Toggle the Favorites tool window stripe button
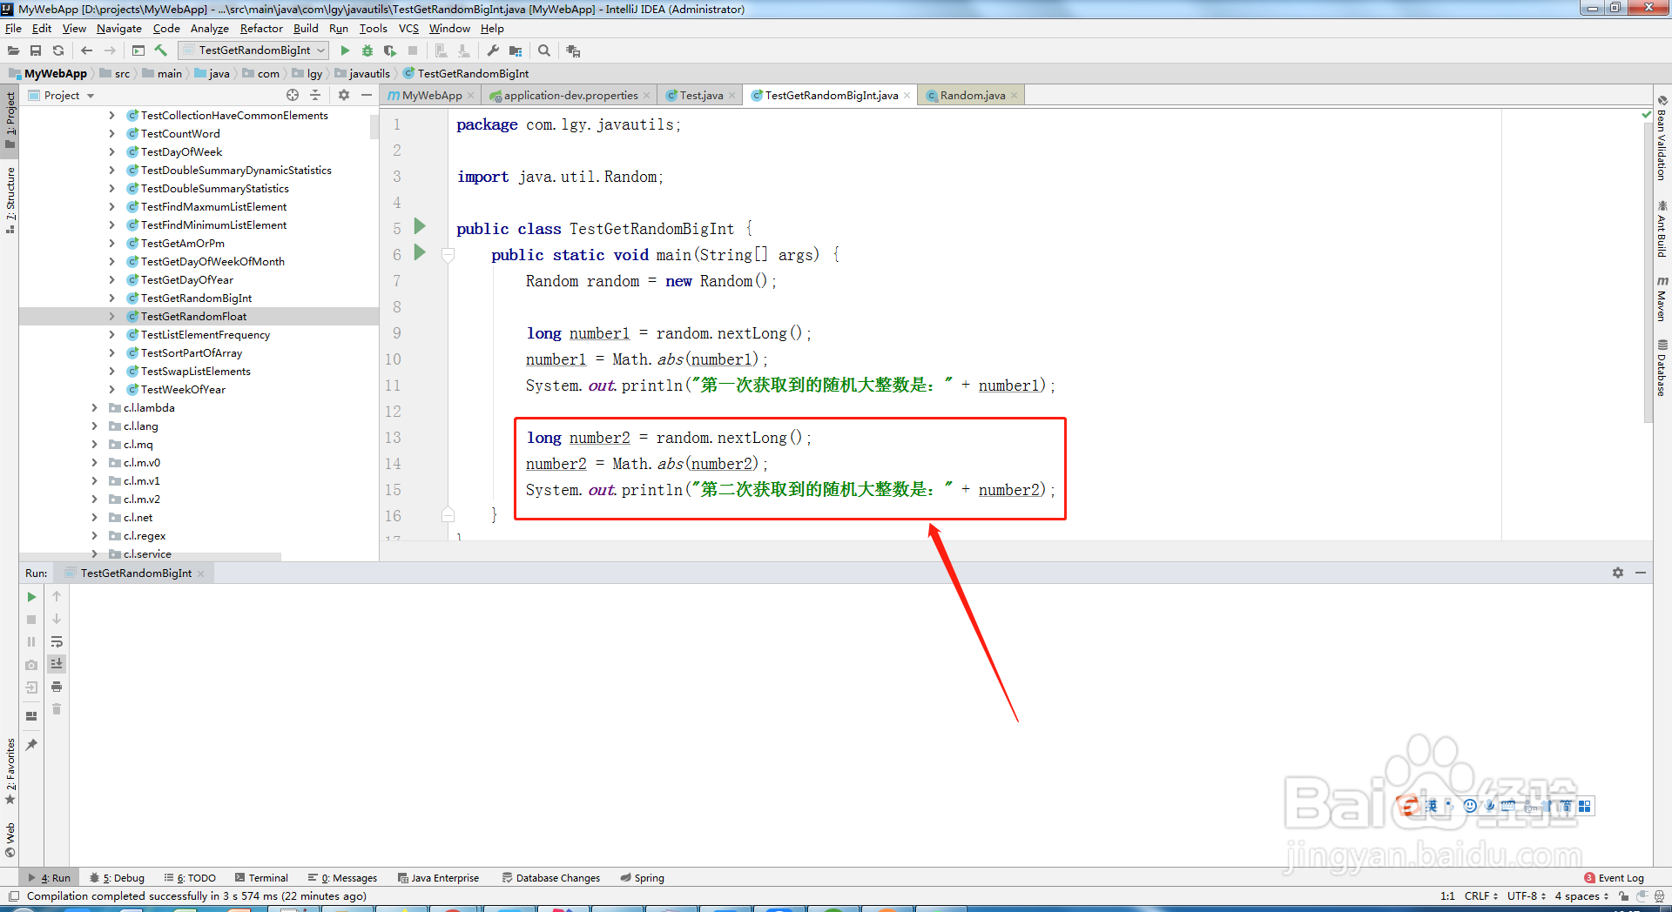 (x=10, y=772)
